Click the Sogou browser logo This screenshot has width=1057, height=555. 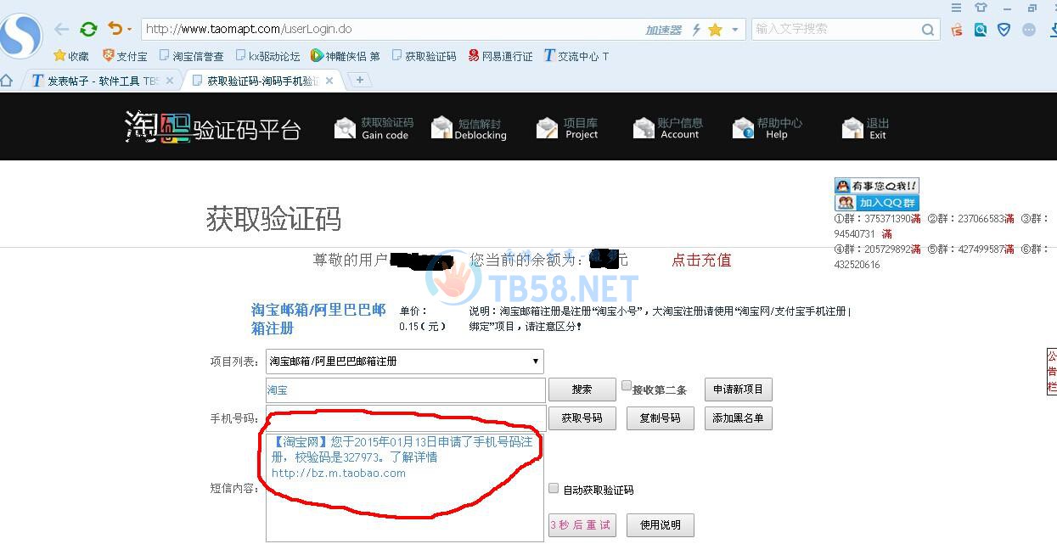point(19,35)
